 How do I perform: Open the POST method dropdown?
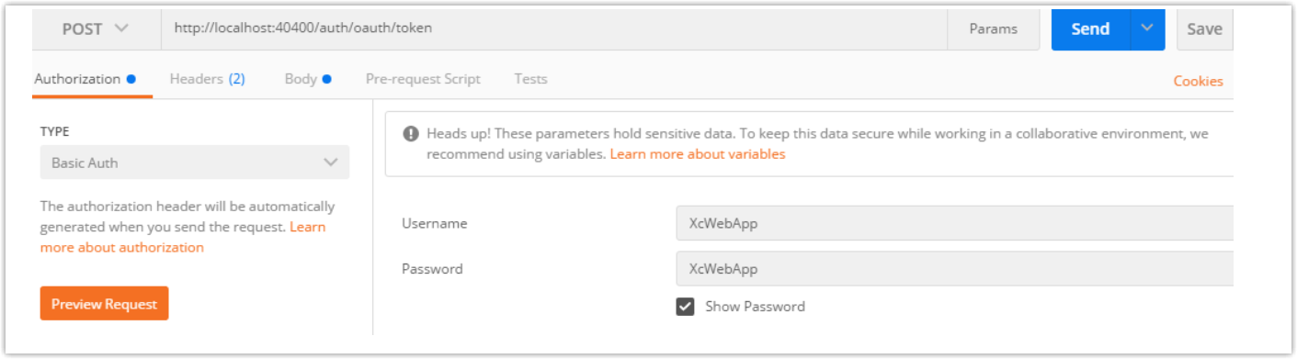coord(96,28)
